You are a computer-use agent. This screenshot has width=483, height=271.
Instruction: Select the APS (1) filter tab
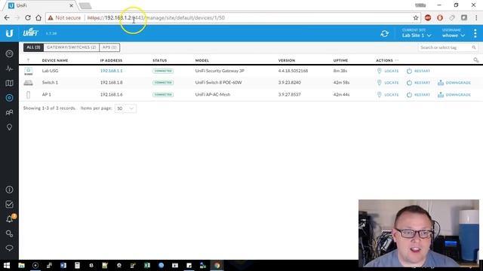[109, 47]
